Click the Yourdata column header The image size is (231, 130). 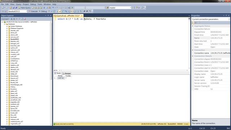68,76
